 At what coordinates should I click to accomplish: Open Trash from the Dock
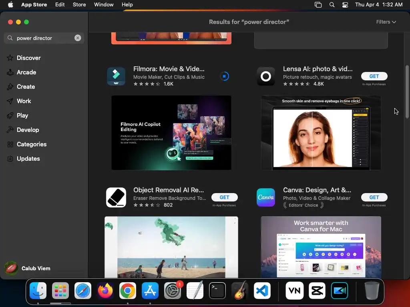click(x=372, y=291)
